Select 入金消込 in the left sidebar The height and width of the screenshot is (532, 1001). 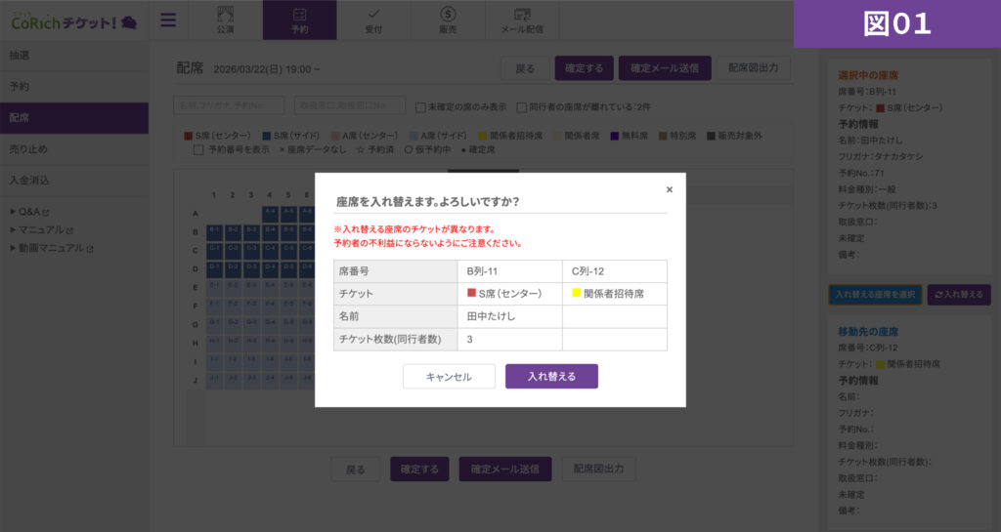(29, 181)
